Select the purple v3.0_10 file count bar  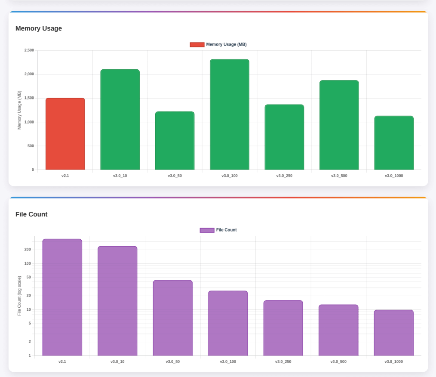[117, 301]
